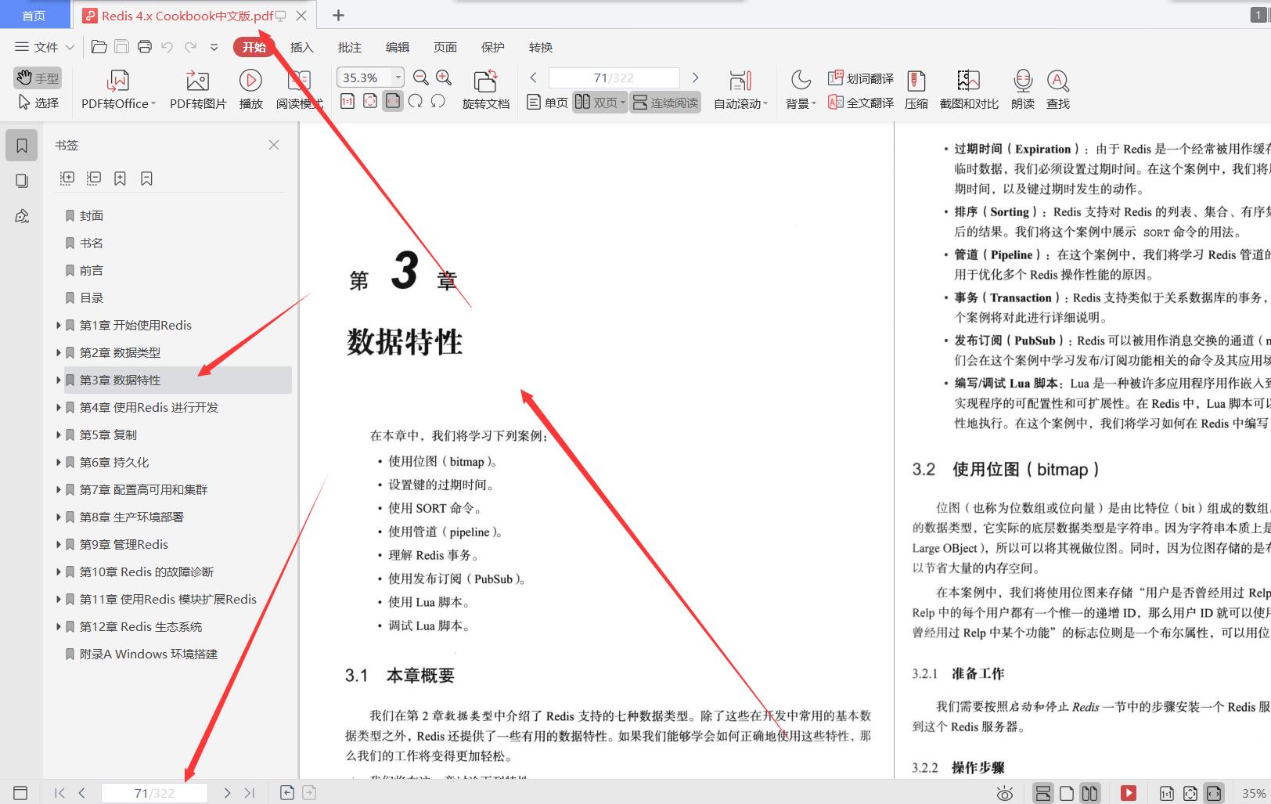Rotate view clockwise in ribbon
Image resolution: width=1271 pixels, height=804 pixels.
click(x=416, y=101)
